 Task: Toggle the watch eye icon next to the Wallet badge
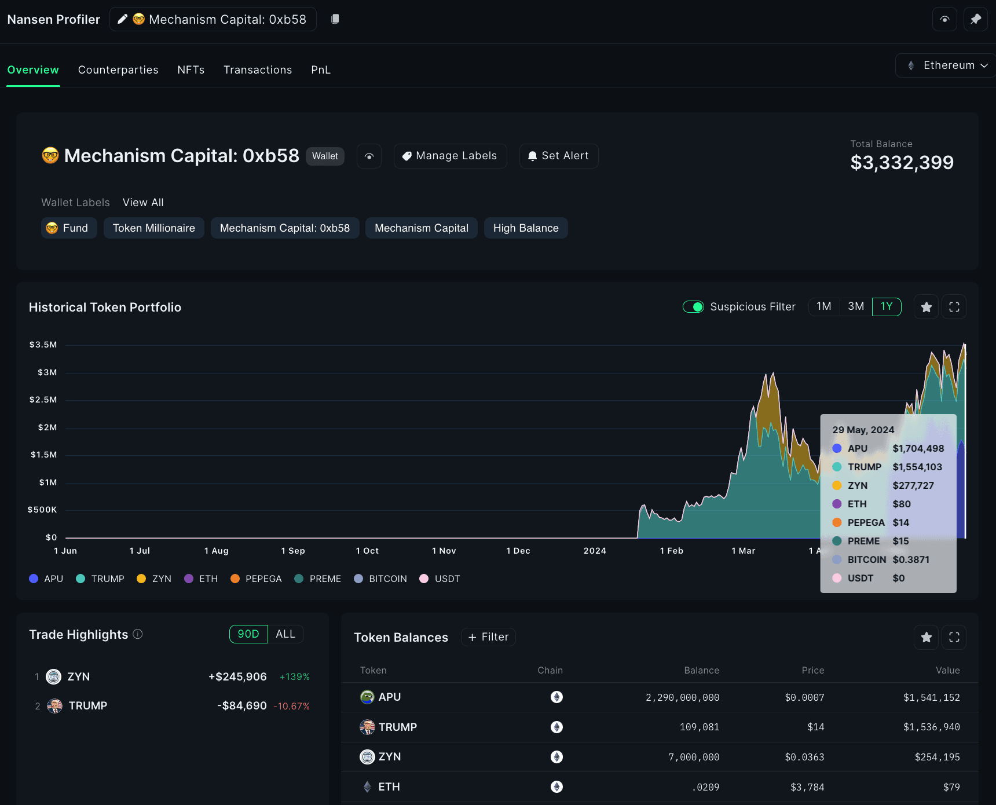369,156
